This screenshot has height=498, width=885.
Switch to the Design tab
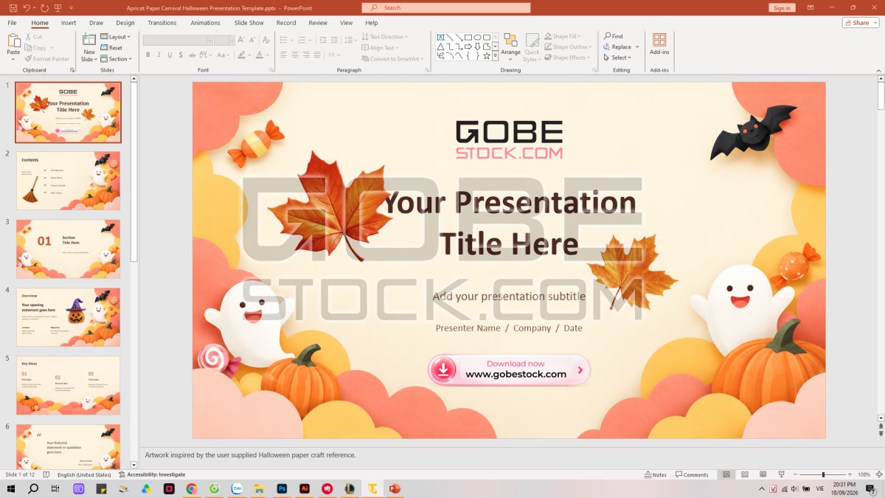point(125,23)
